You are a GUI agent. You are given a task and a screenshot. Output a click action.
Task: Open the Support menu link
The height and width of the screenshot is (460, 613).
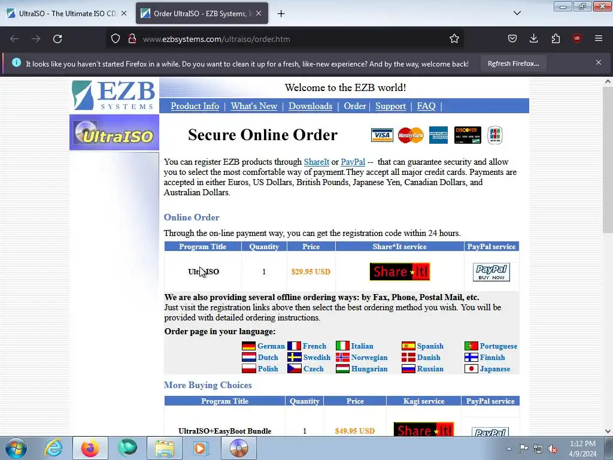pyautogui.click(x=390, y=106)
